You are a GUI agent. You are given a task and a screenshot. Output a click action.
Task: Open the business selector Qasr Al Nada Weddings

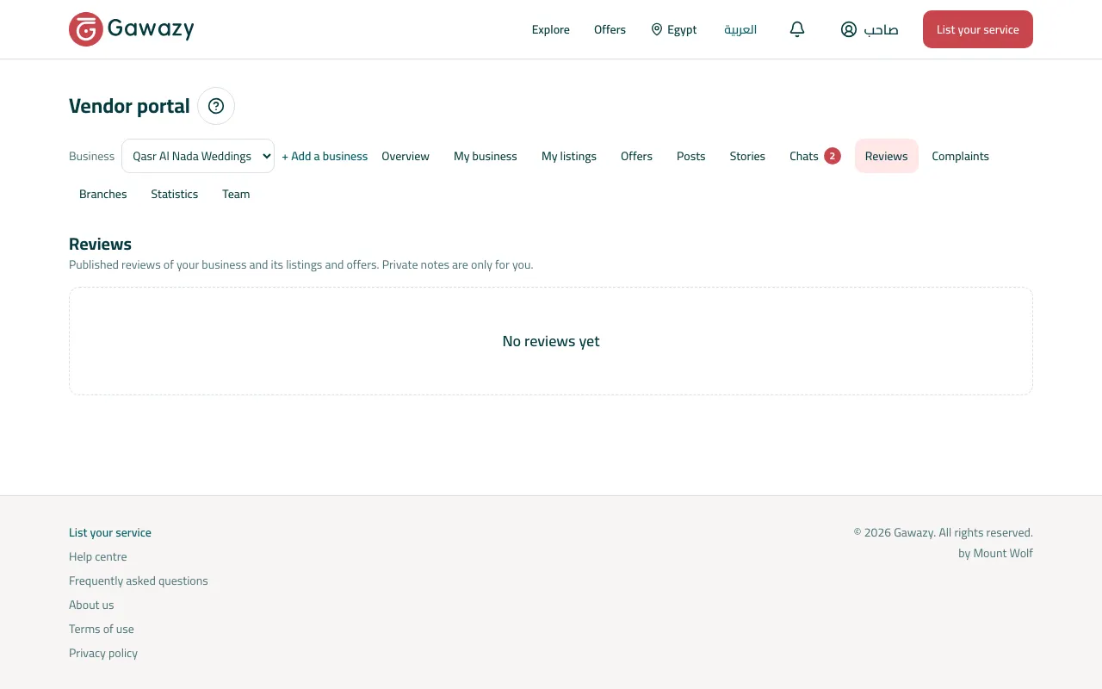(198, 156)
